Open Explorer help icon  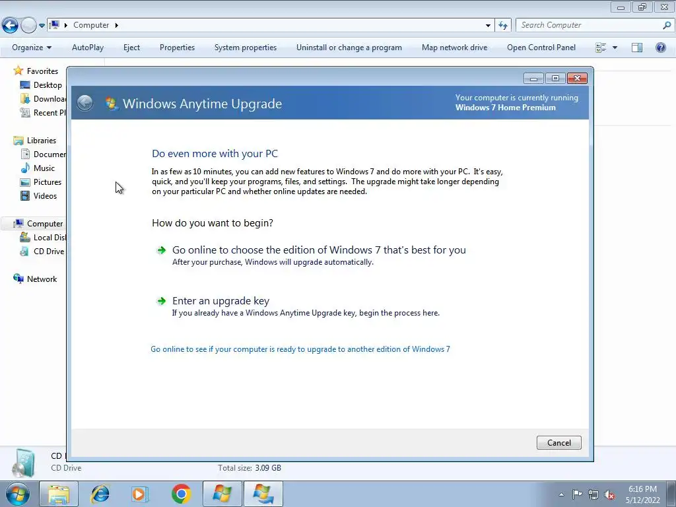[x=660, y=48]
